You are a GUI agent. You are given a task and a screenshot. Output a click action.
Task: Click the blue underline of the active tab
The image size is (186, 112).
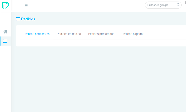(x=36, y=39)
